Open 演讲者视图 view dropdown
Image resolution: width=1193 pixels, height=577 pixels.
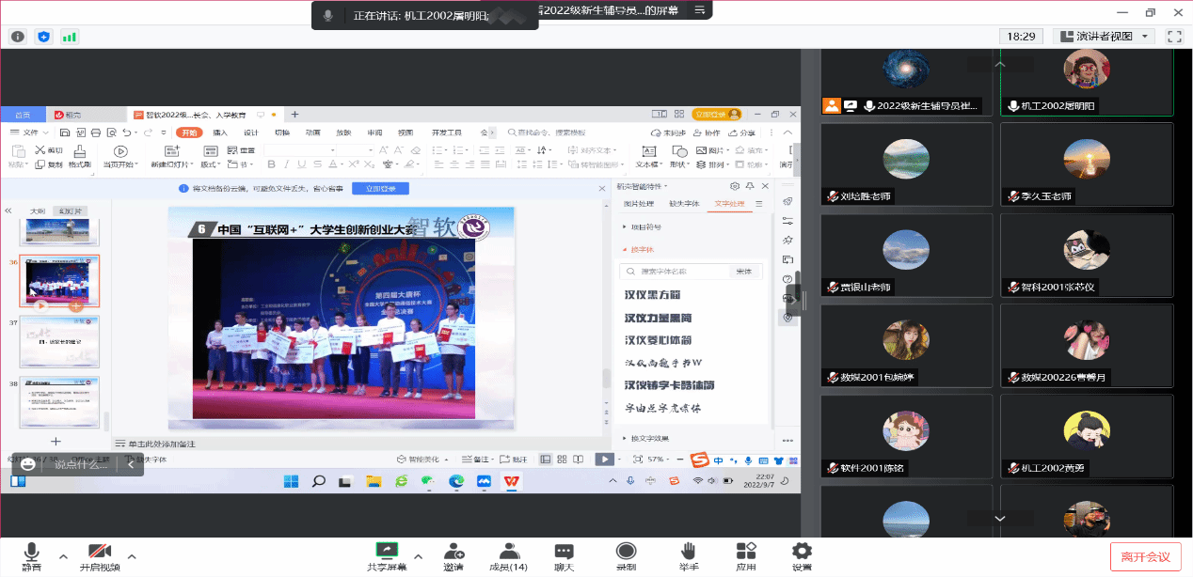(x=1104, y=37)
